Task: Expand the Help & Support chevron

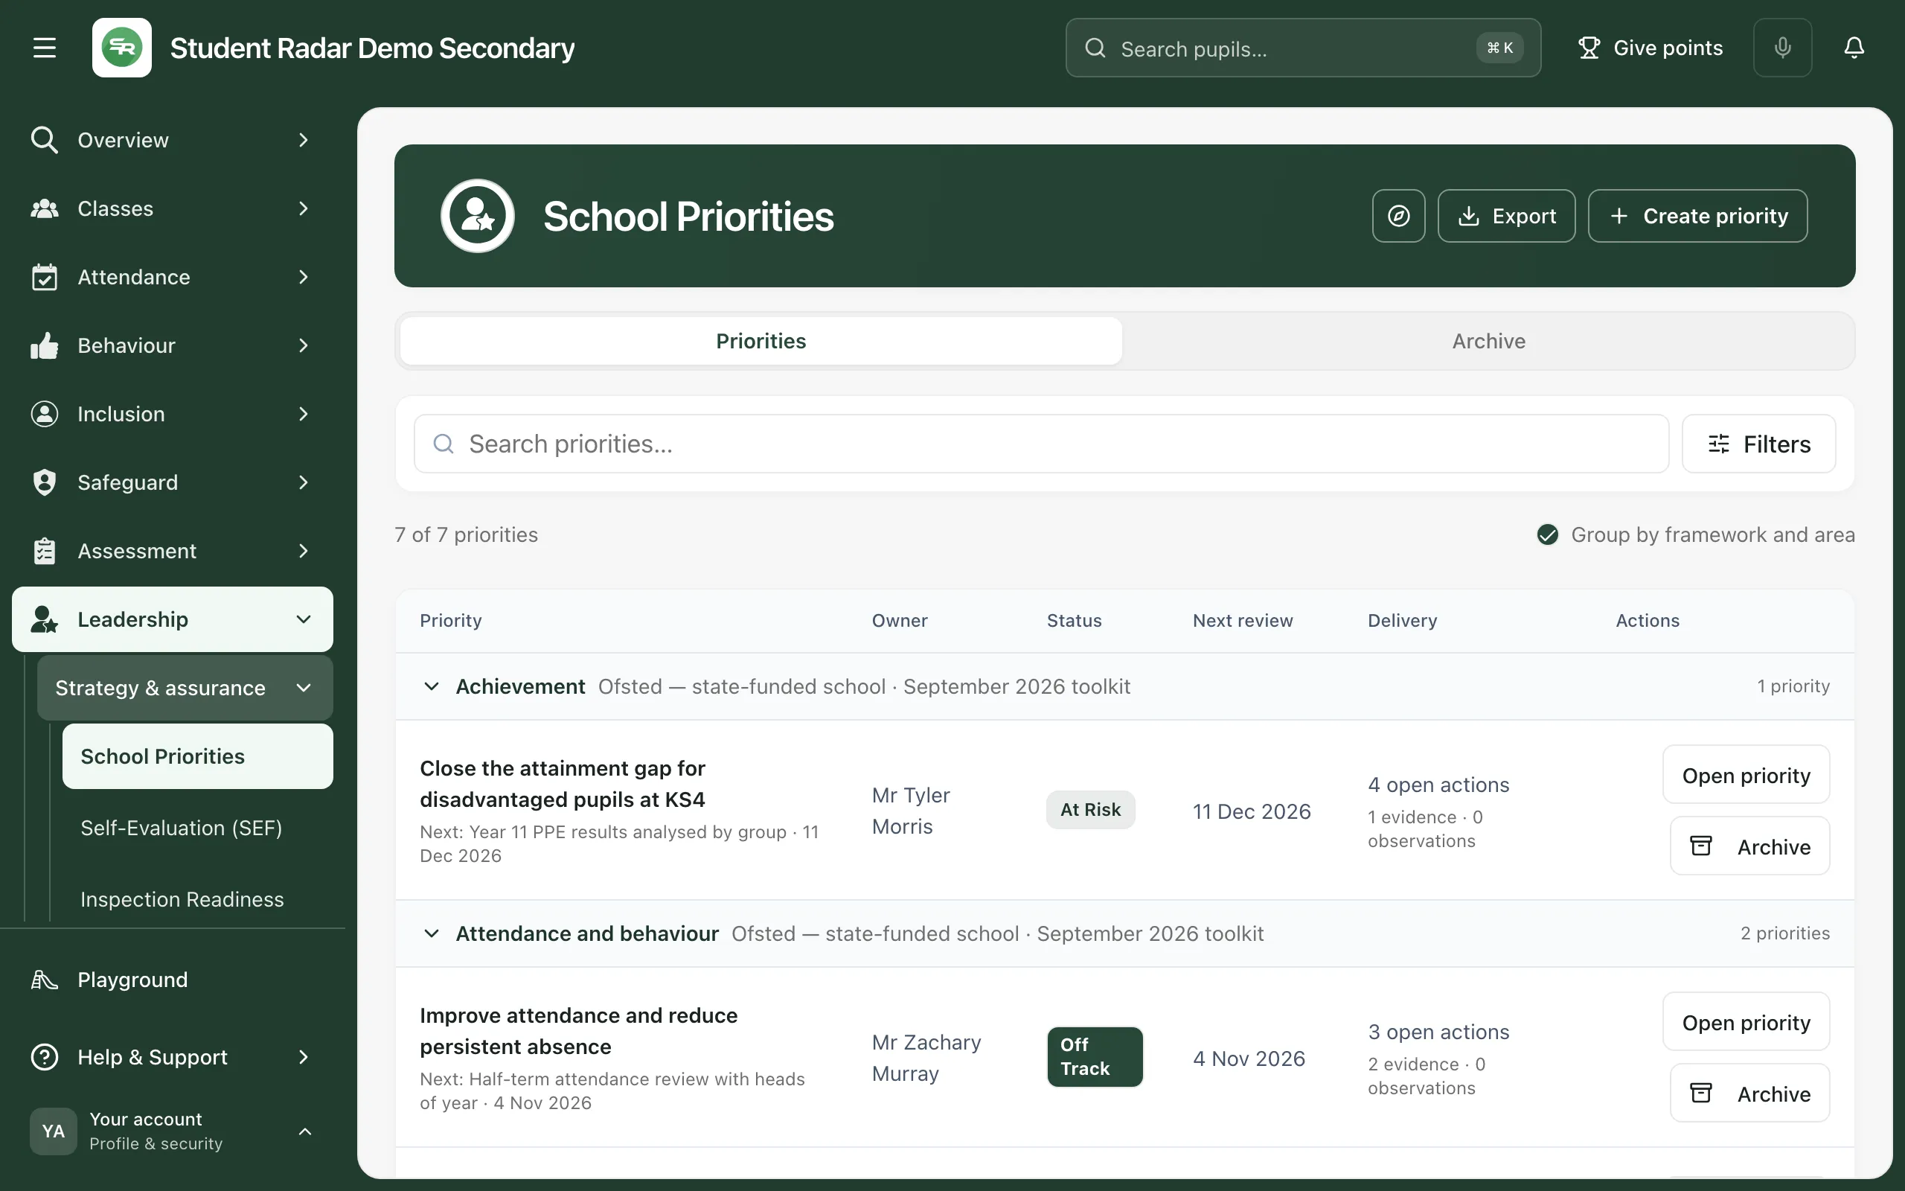Action: [x=303, y=1057]
